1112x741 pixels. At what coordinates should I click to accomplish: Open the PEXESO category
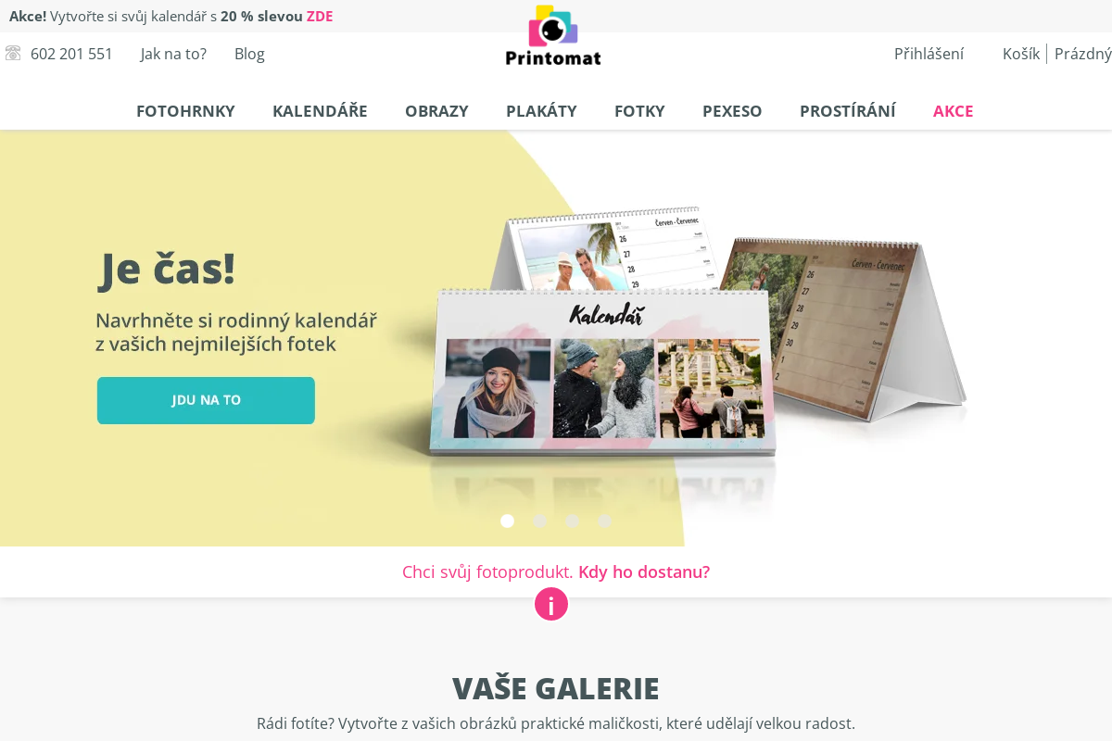(x=732, y=111)
